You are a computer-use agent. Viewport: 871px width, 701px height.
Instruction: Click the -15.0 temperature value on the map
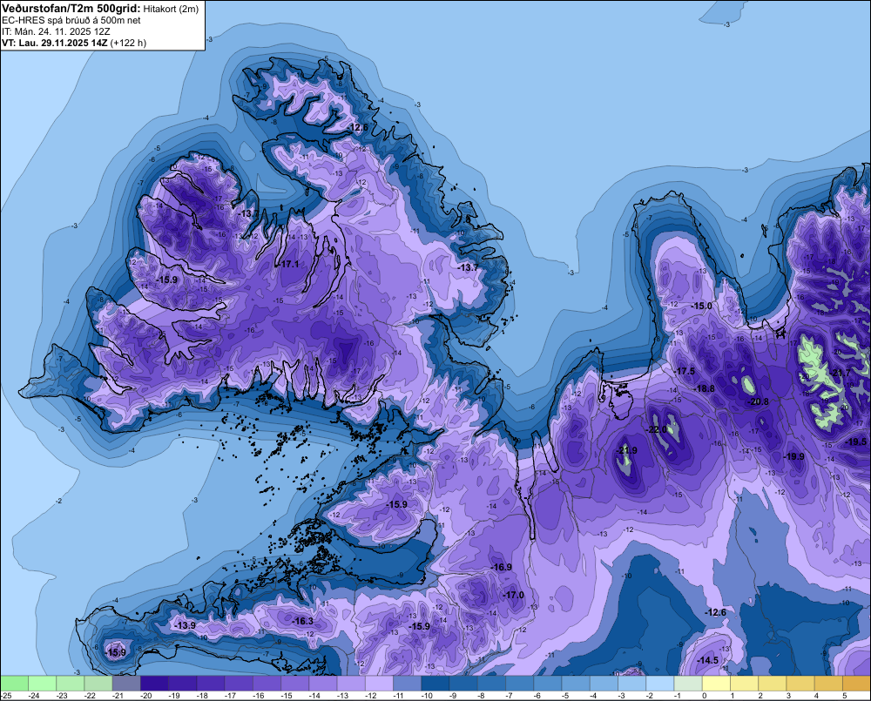pos(701,306)
